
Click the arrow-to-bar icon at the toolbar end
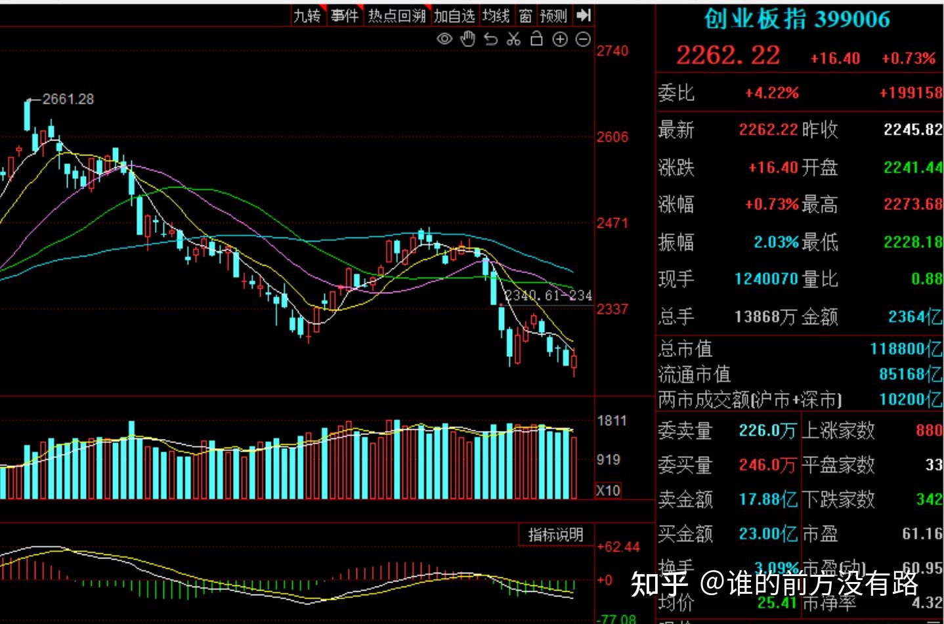[x=584, y=15]
